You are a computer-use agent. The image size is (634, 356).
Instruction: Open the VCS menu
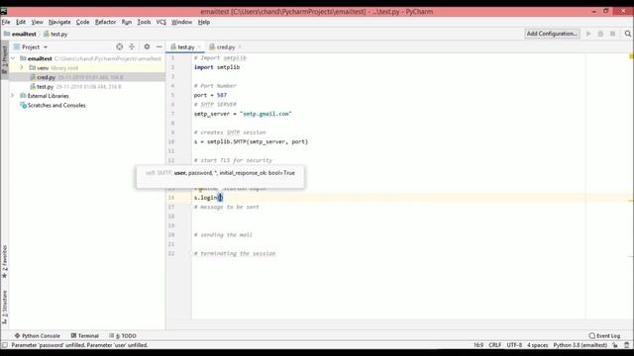[160, 22]
